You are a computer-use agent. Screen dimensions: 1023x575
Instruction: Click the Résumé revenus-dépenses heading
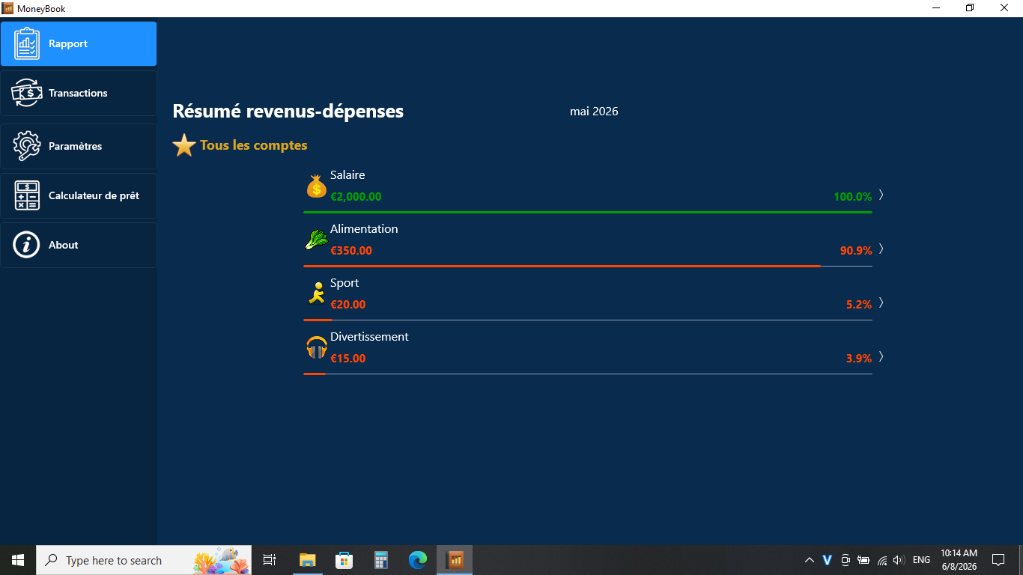tap(288, 112)
